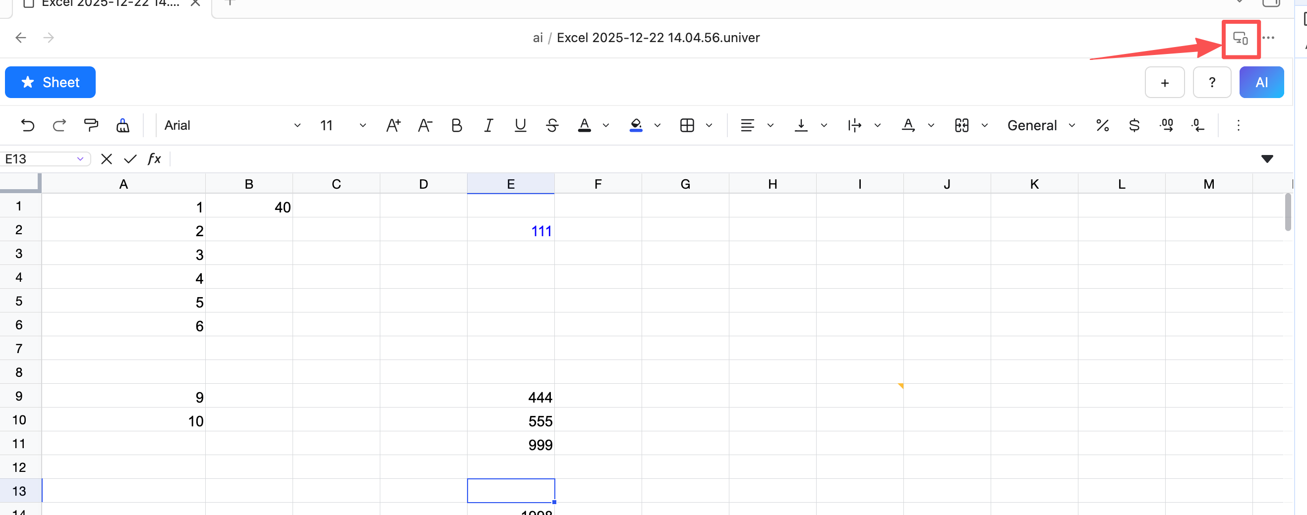
Task: Toggle italic formatting
Action: coord(488,125)
